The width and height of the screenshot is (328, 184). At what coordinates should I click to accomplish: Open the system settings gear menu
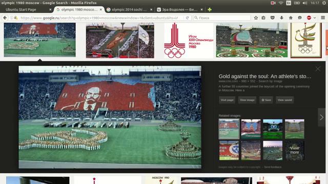pyautogui.click(x=324, y=3)
